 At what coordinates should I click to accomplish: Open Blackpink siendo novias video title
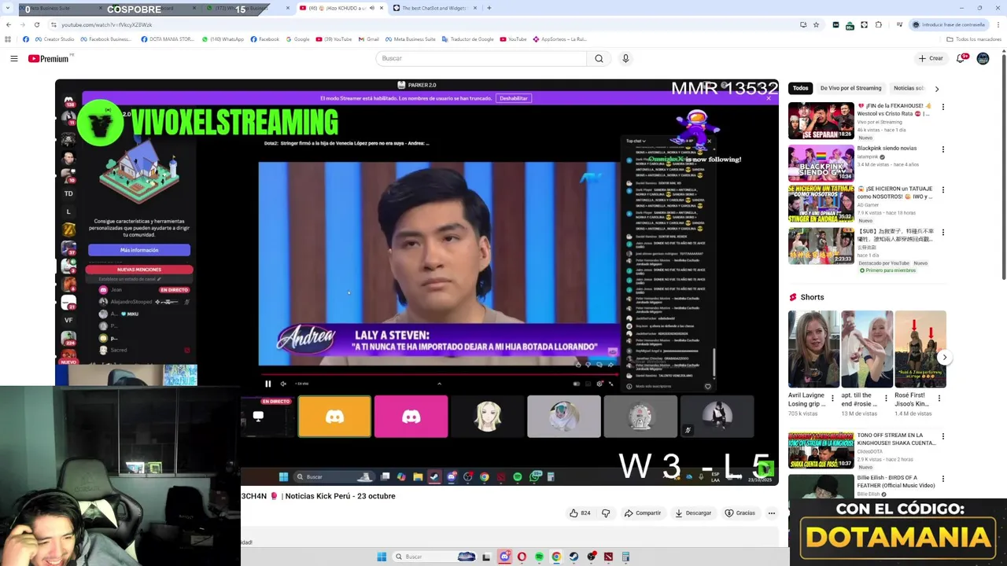tap(887, 148)
